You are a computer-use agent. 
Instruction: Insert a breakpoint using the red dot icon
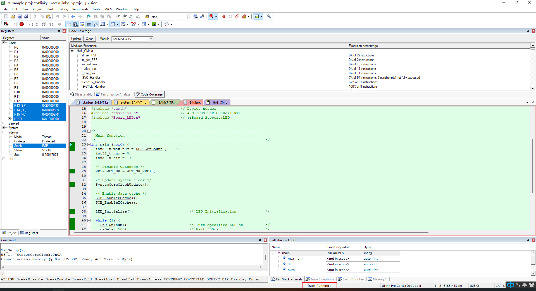(224, 16)
